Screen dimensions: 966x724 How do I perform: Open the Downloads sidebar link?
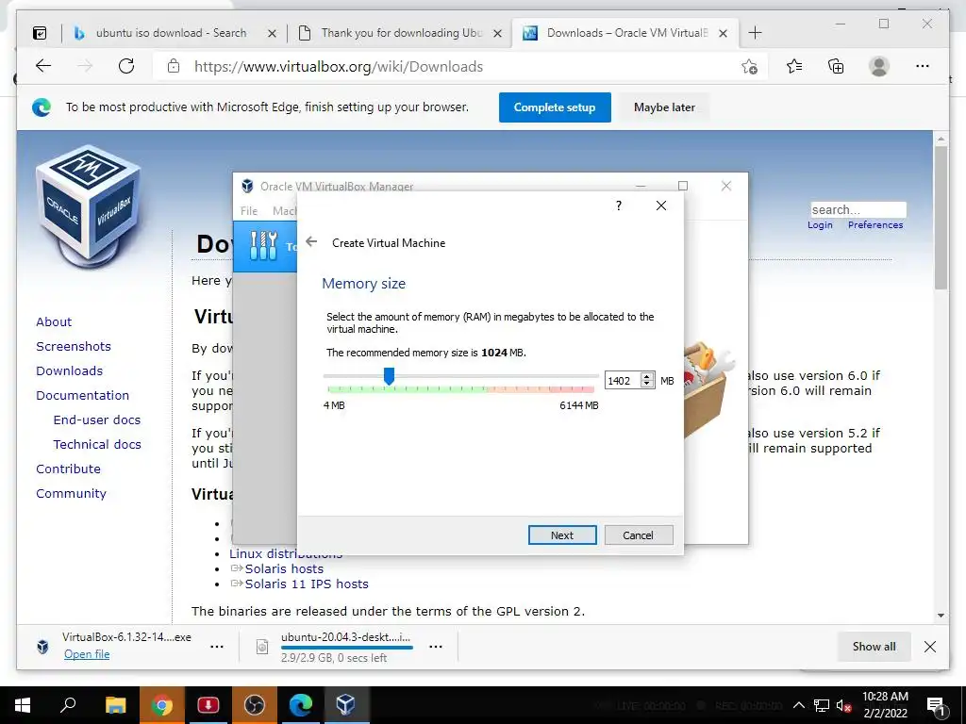click(x=69, y=370)
